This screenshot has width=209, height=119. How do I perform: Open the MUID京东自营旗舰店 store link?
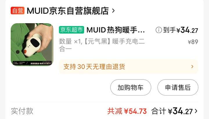click(68, 11)
